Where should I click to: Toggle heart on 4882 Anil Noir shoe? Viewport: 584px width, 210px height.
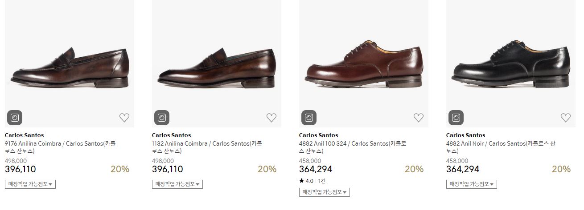pos(566,118)
